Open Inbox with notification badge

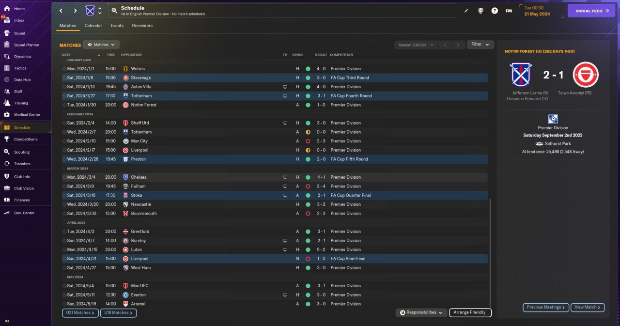click(x=19, y=20)
